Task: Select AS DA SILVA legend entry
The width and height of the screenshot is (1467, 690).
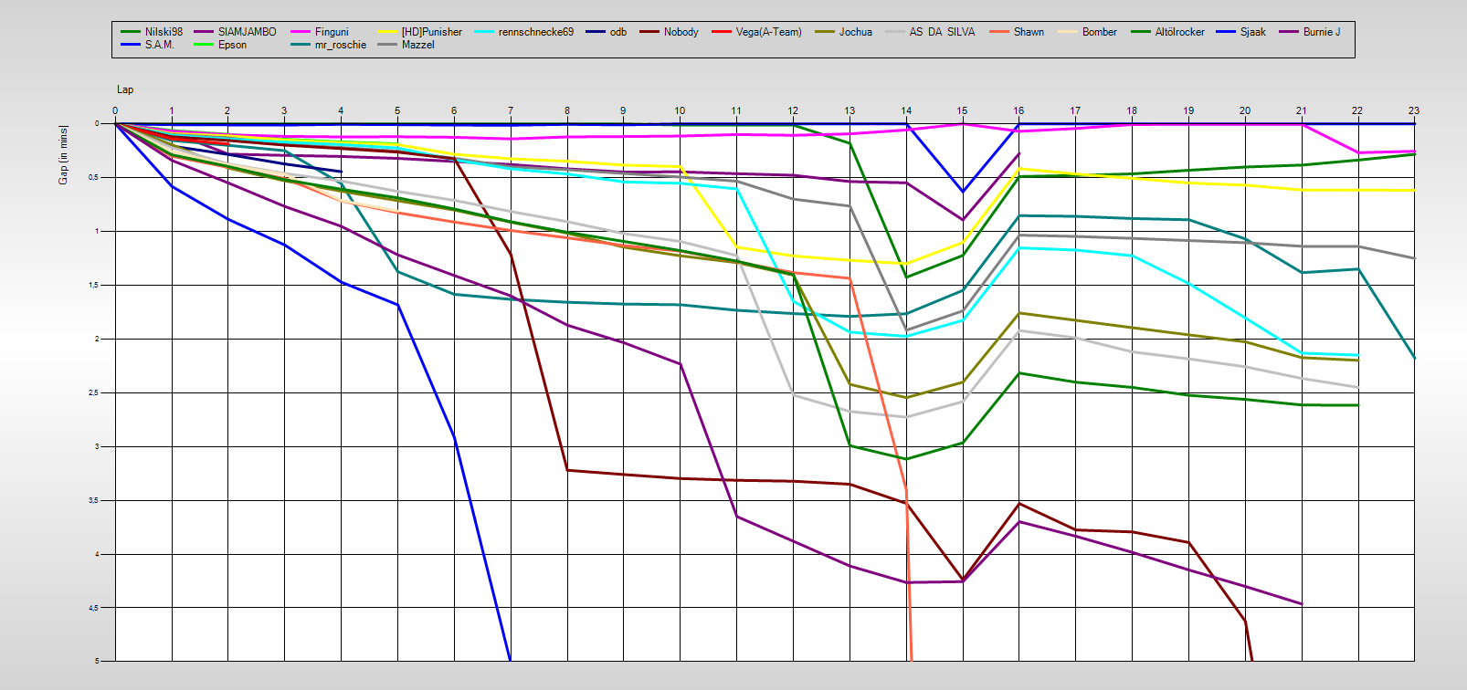Action: coord(942,32)
